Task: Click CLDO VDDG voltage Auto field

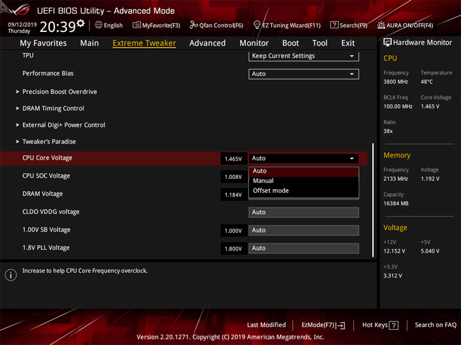Action: click(x=303, y=212)
